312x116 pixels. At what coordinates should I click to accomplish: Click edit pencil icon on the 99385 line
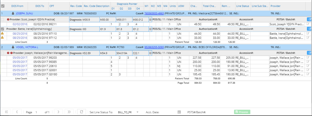pos(308,62)
